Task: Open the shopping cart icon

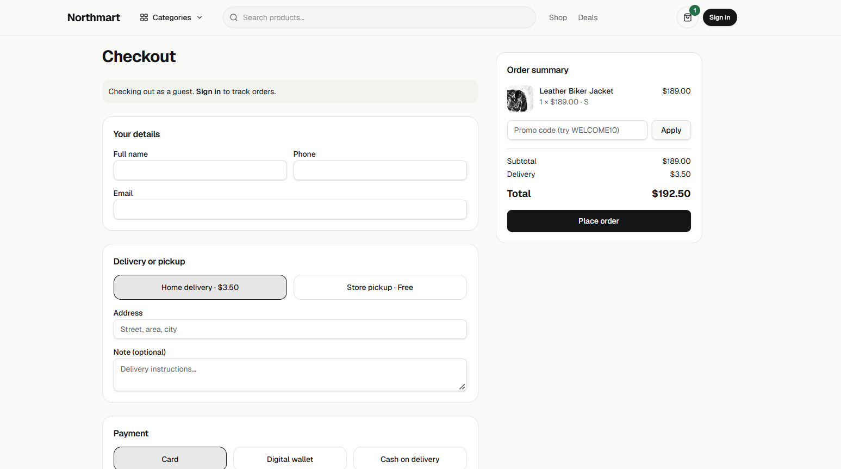Action: pyautogui.click(x=688, y=17)
